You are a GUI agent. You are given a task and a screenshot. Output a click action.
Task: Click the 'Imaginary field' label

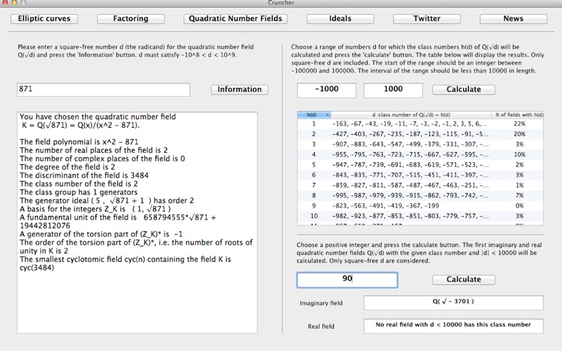(321, 303)
